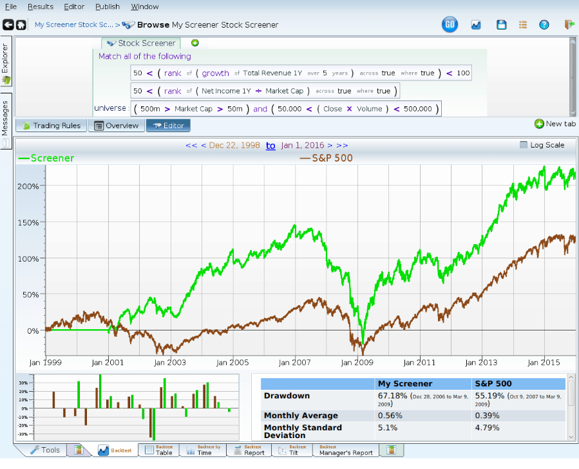
Task: Jump to latest date with >> link
Action: (x=342, y=145)
